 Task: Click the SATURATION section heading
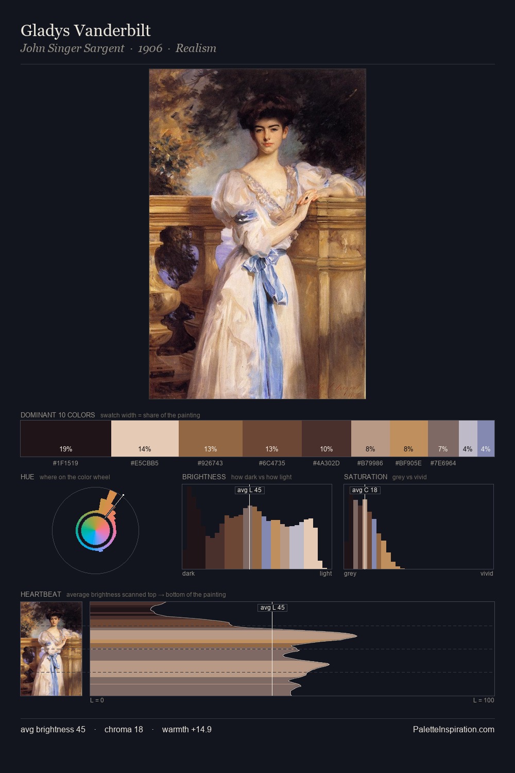click(x=366, y=477)
